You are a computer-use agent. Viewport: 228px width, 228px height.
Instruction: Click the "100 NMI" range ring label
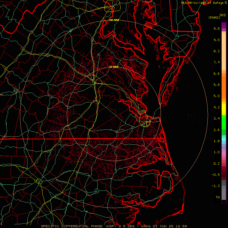click(114, 20)
